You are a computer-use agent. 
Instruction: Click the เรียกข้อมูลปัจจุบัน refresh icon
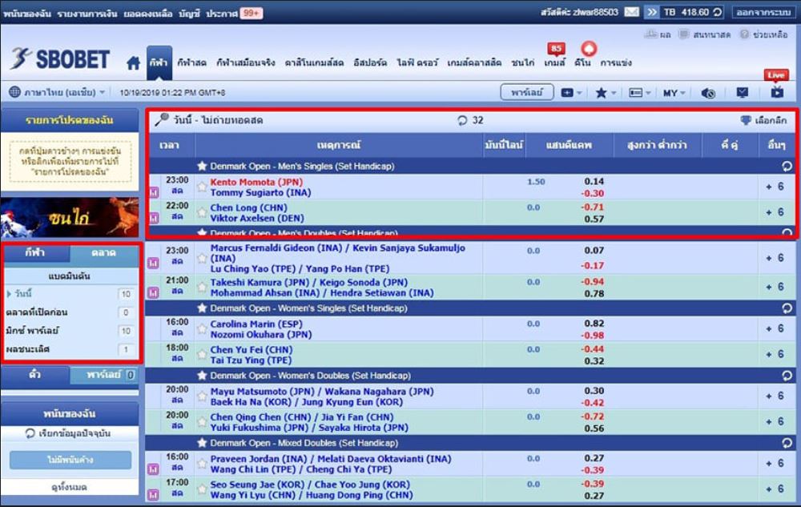30,433
